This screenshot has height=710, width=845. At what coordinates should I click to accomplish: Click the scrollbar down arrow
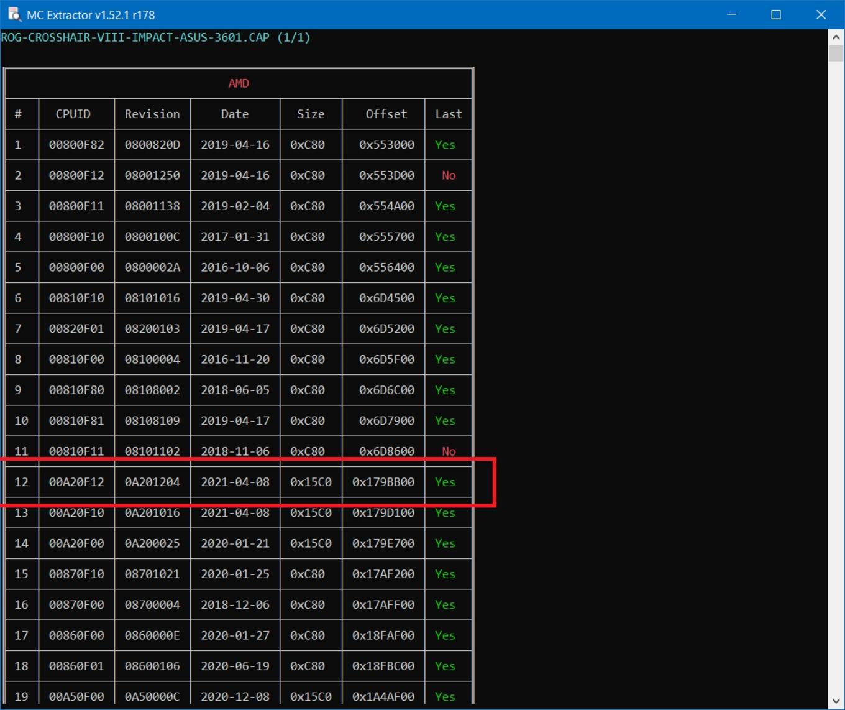836,702
